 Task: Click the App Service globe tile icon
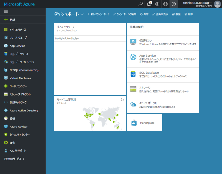pos(133,57)
